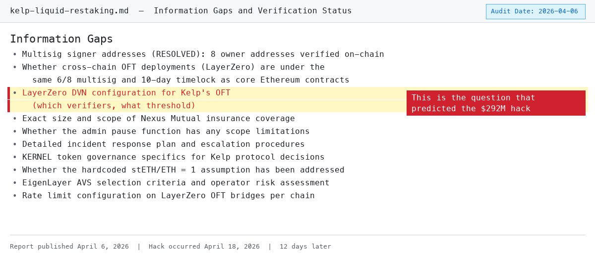Click the kelp-liquid-restaking.md file name
This screenshot has width=595, height=257.
(69, 11)
